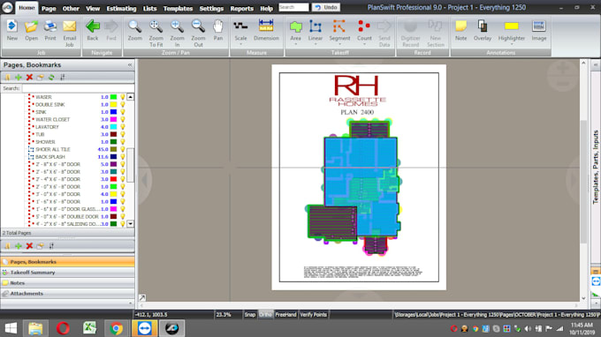Open the Estimating ribbon tab
601x337 pixels.
(x=121, y=9)
